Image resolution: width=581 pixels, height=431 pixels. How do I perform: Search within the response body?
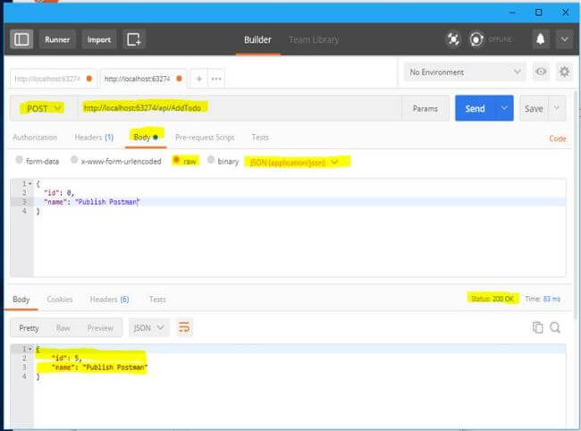(x=555, y=327)
